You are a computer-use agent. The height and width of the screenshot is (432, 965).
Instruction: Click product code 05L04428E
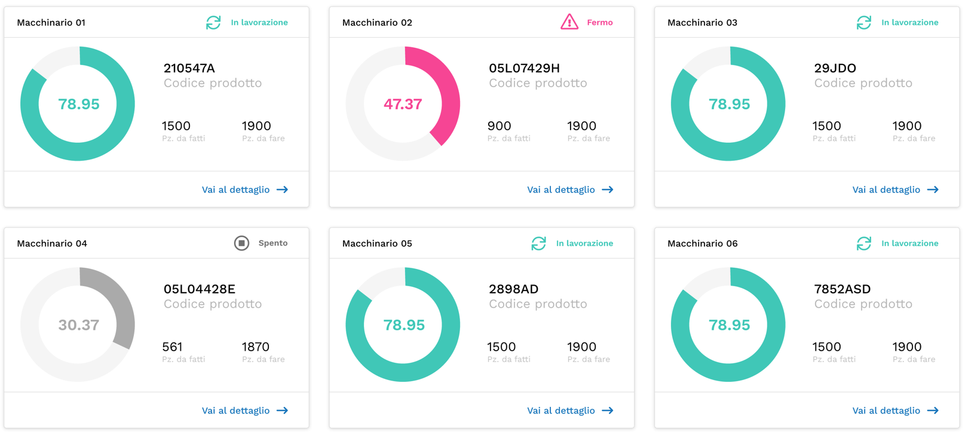pyautogui.click(x=200, y=289)
